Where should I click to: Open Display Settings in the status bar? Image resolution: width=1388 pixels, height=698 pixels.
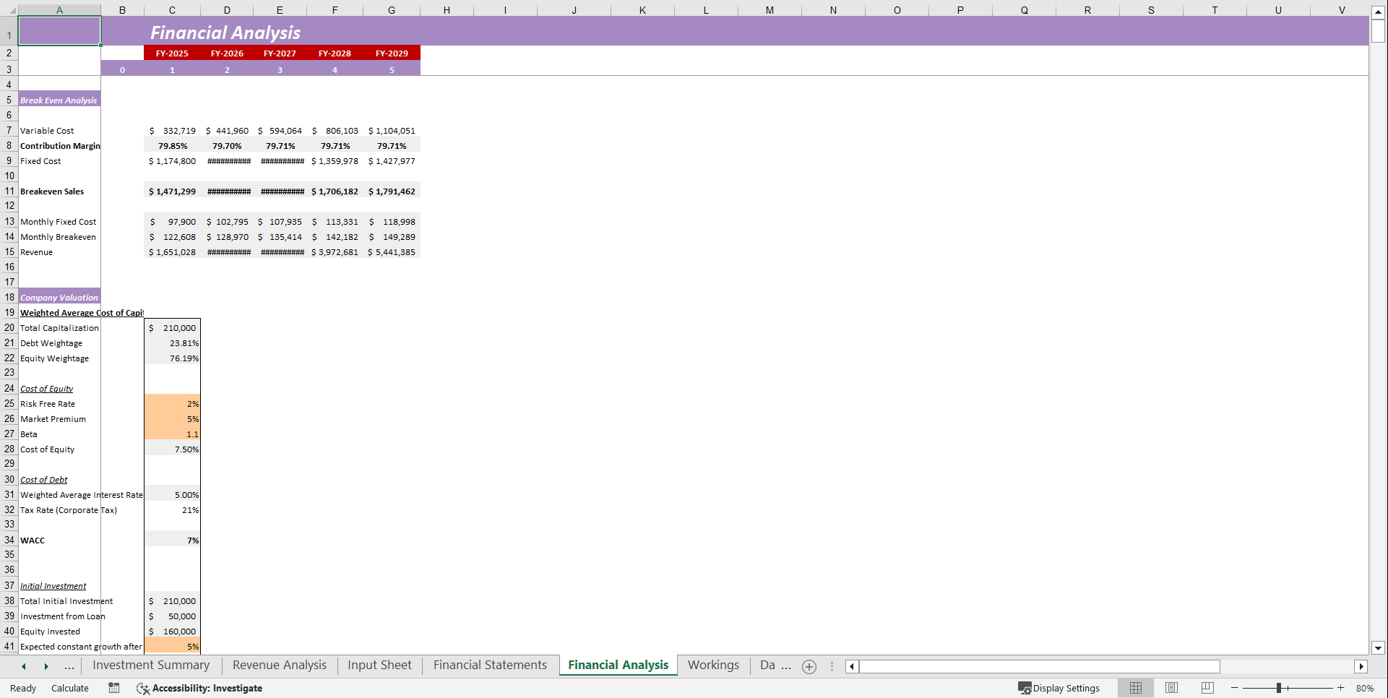tap(1059, 688)
